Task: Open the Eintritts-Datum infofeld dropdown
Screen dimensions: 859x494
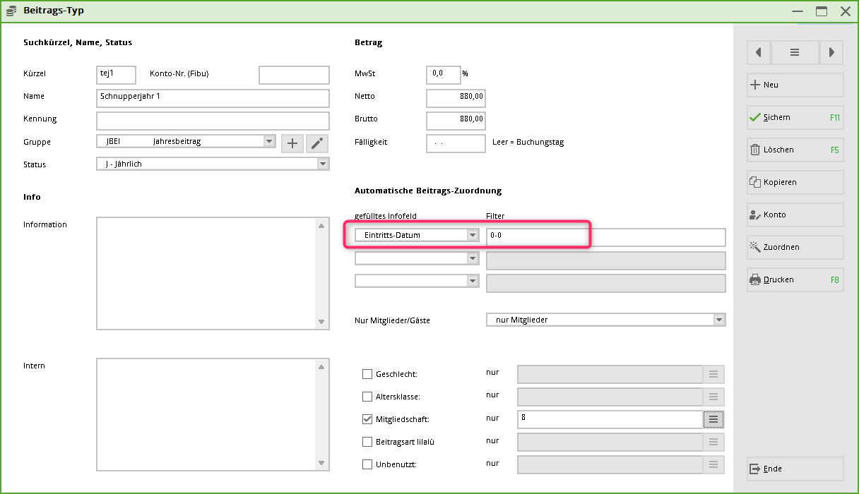Action: click(473, 235)
